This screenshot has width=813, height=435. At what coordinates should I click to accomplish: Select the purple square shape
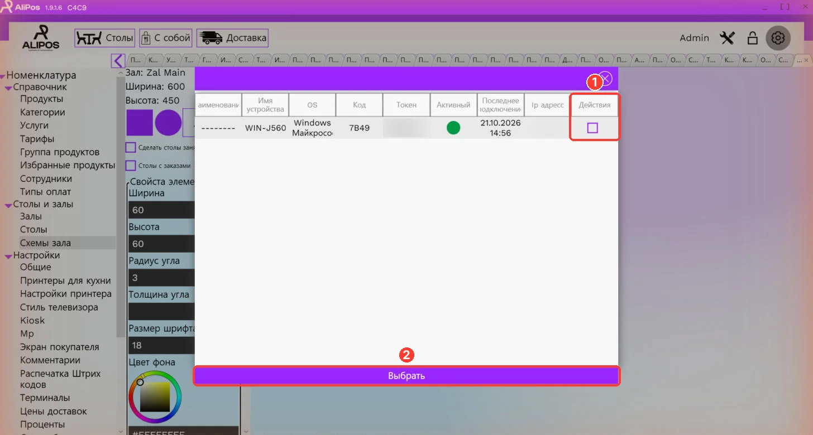[139, 123]
